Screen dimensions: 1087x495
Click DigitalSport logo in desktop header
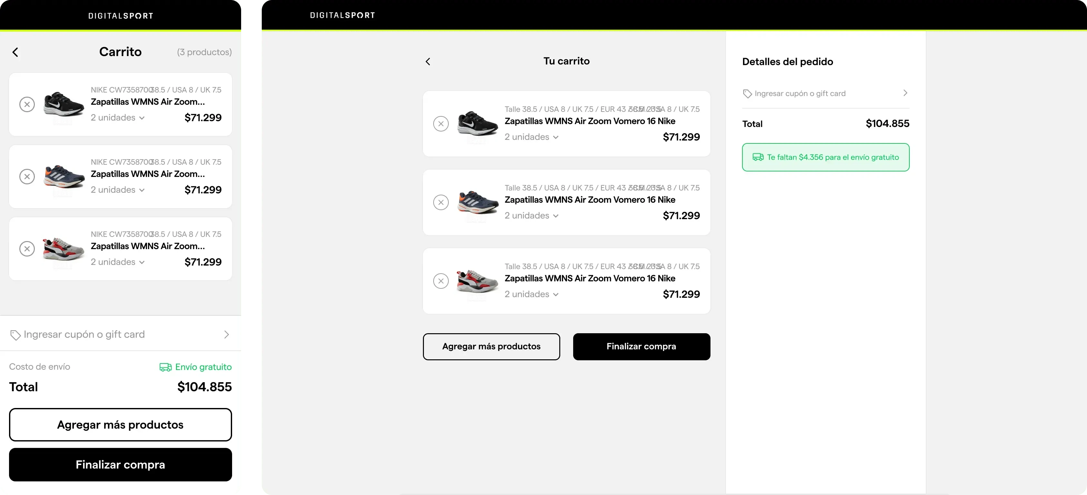point(342,15)
